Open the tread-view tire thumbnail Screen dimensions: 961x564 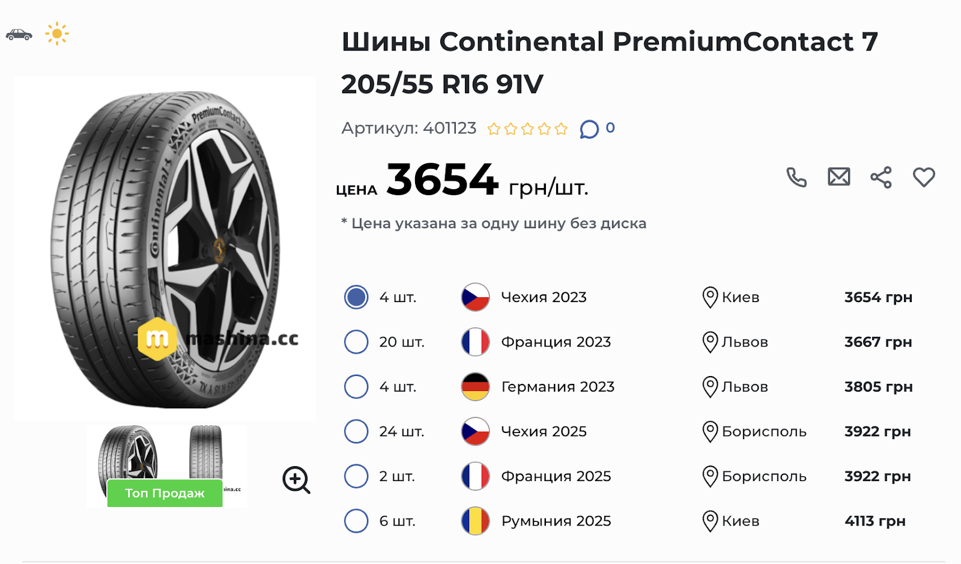point(206,453)
